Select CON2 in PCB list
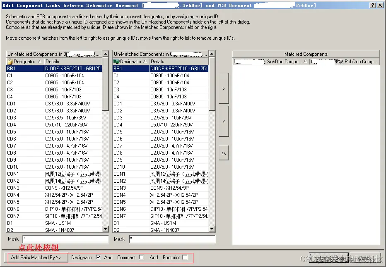This screenshot has width=386, height=267. pos(161,181)
